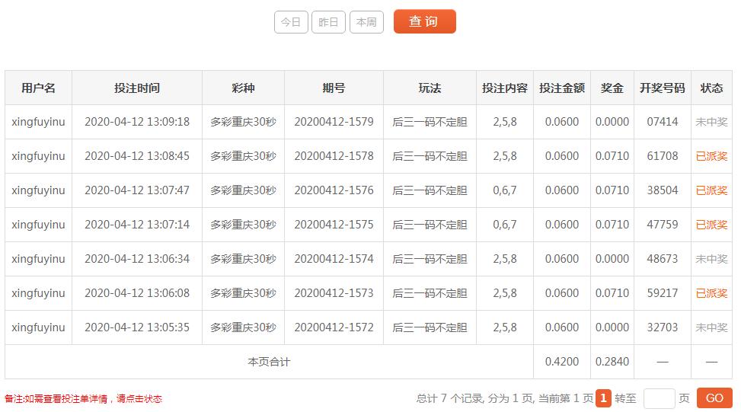
Task: Click bet time 2020-04-12 13:07:14
Action: click(x=137, y=225)
